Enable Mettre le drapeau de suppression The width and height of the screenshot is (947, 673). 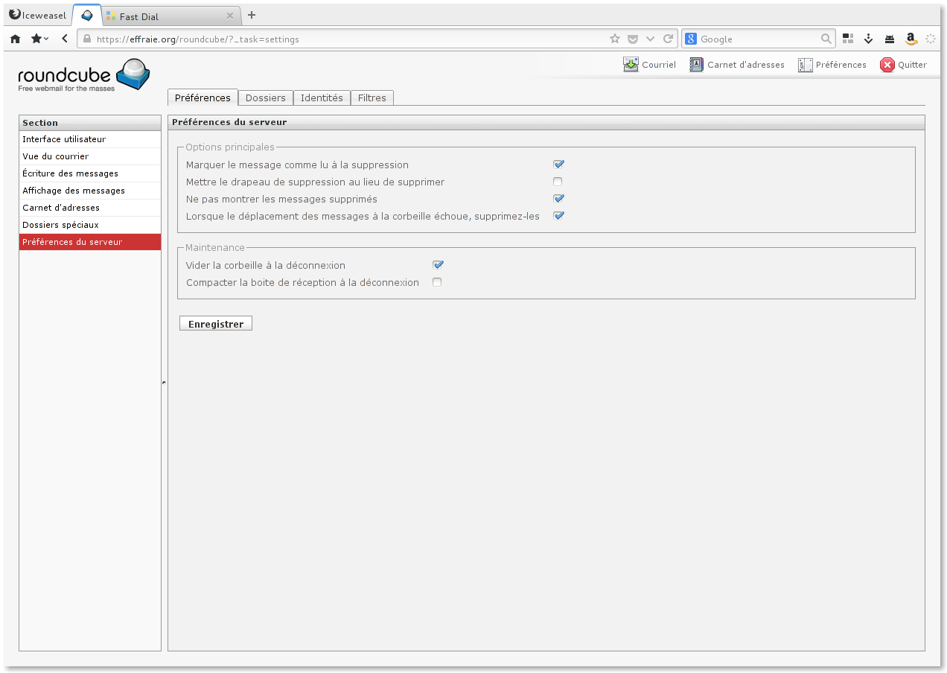[558, 182]
